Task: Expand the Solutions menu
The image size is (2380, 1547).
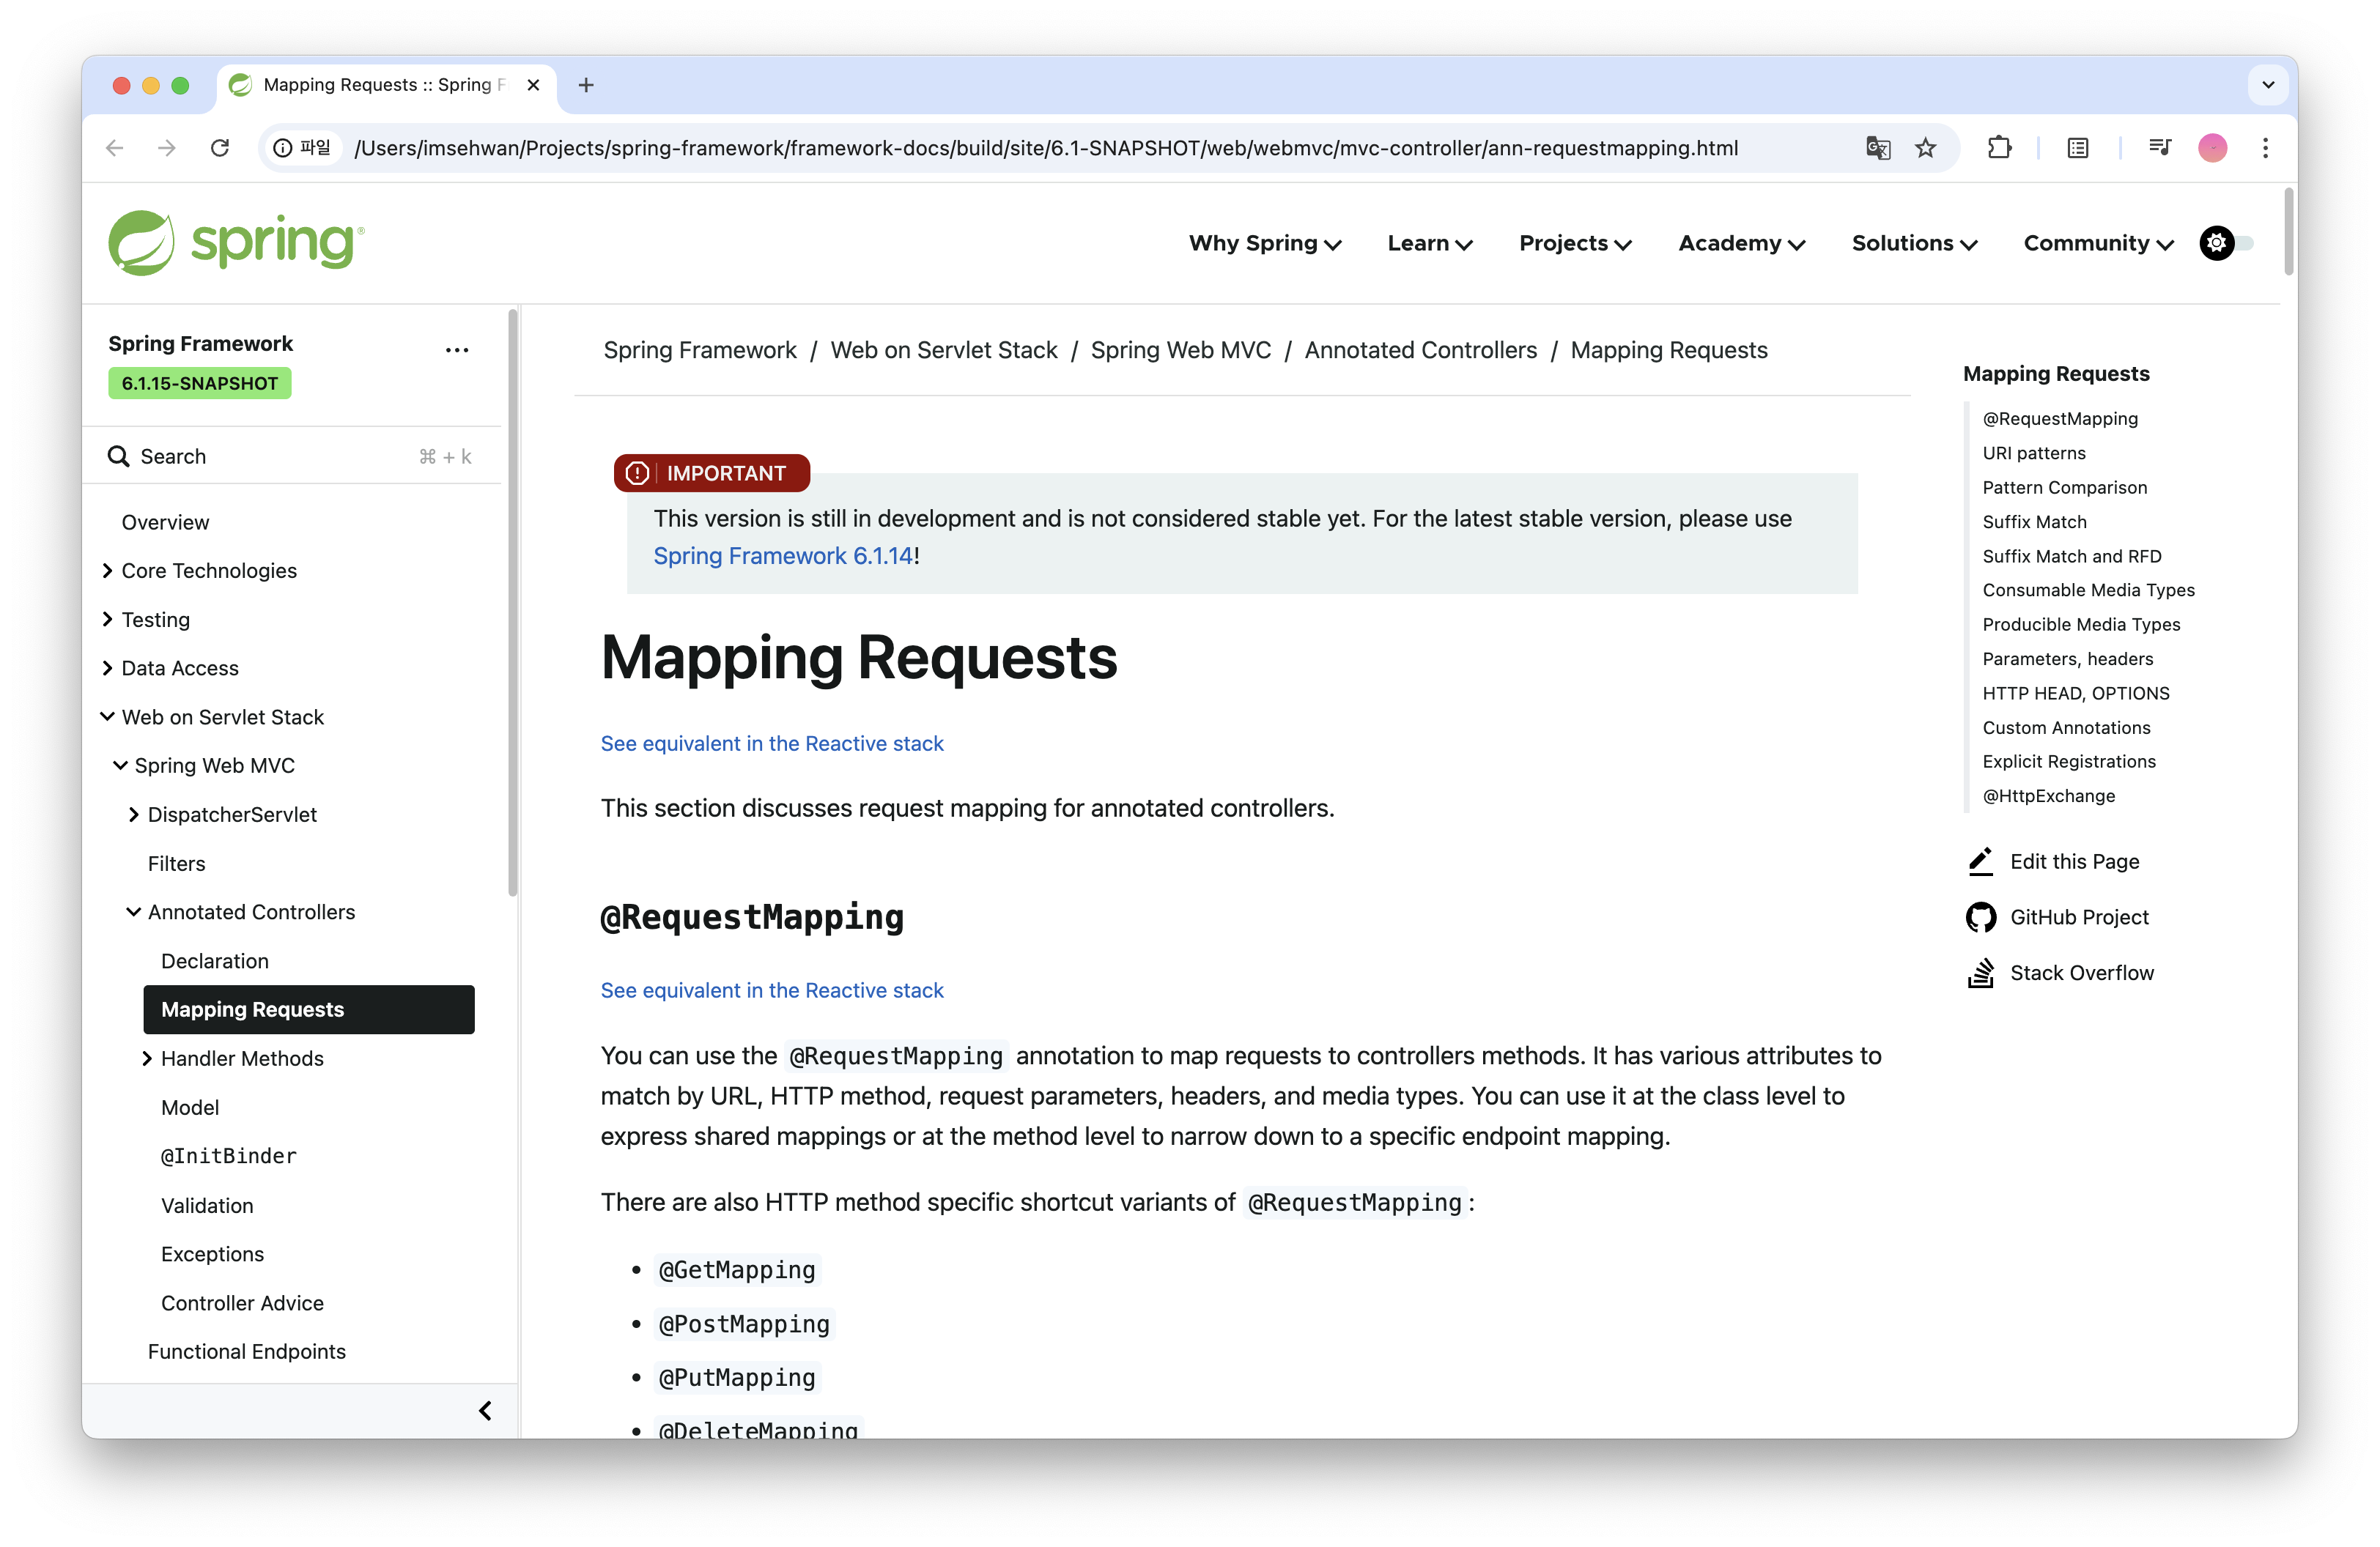Action: tap(1914, 243)
